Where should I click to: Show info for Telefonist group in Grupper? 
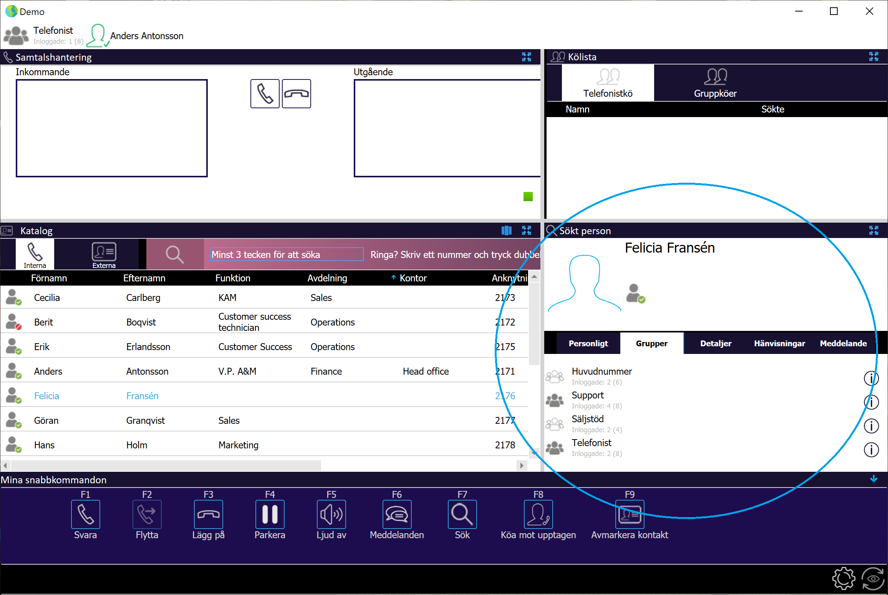(x=871, y=450)
